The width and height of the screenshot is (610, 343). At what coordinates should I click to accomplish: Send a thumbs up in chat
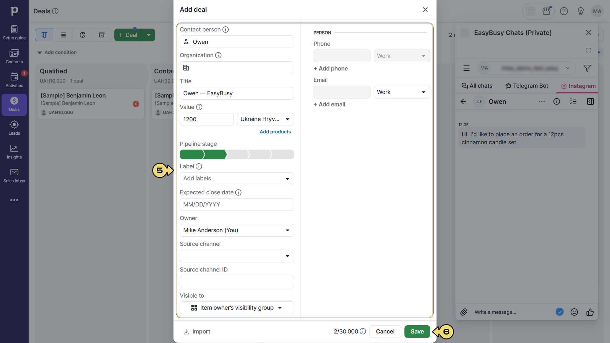[x=590, y=312]
